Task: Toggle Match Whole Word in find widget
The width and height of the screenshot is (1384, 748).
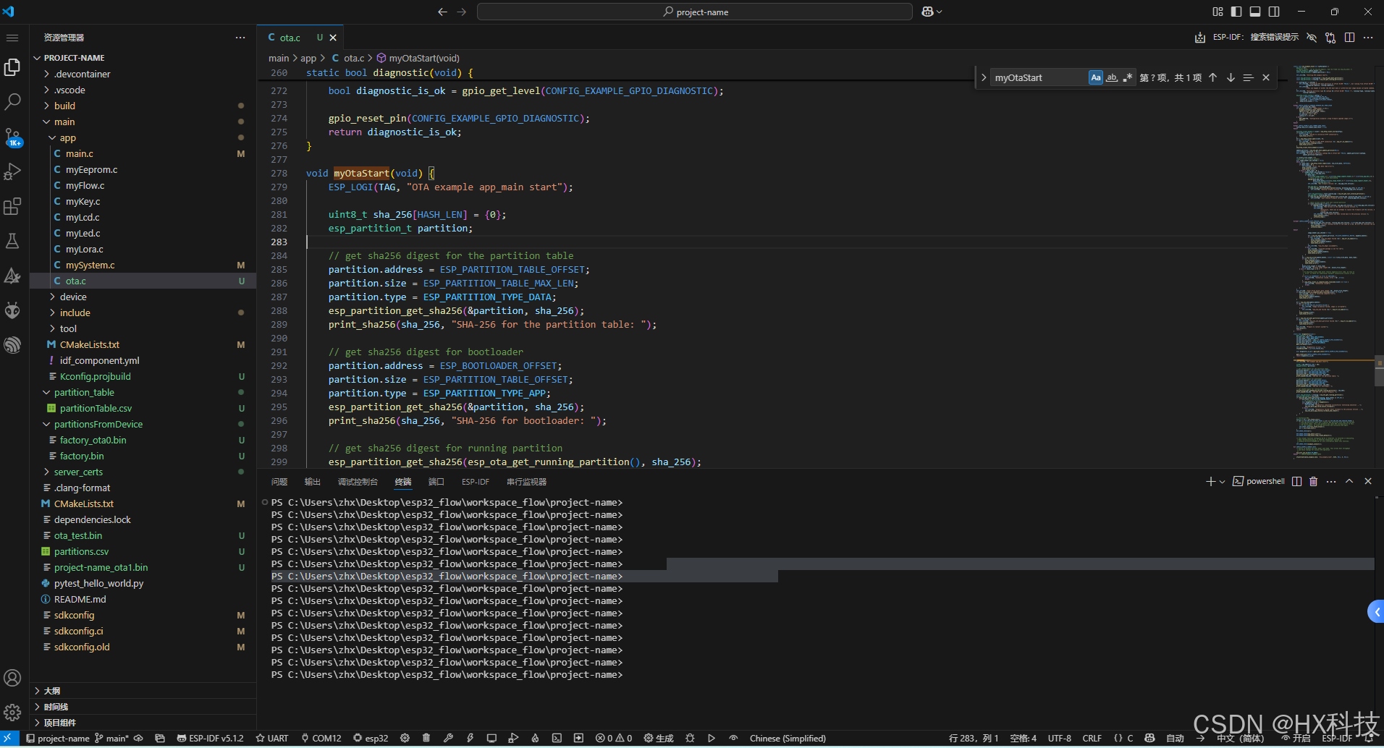Action: click(1112, 77)
